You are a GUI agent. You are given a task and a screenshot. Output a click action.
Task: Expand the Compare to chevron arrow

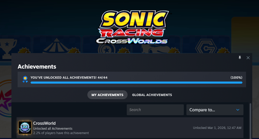click(238, 110)
